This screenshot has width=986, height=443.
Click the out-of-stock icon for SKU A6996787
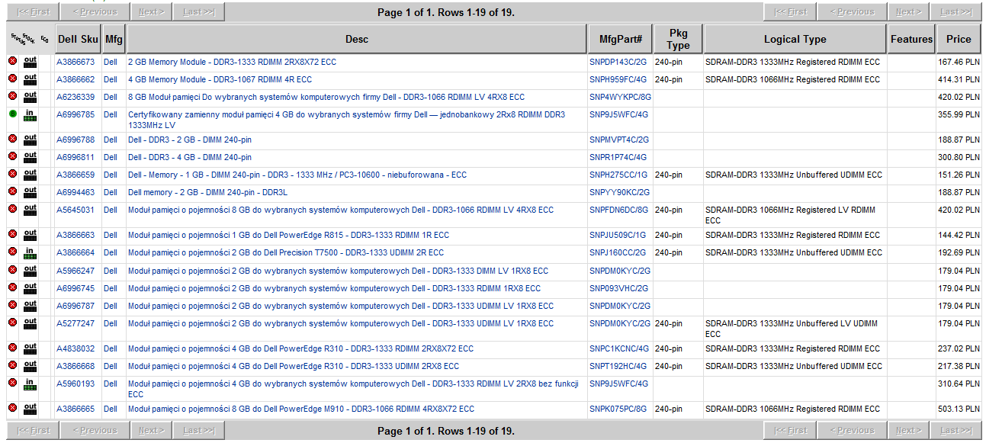click(30, 305)
